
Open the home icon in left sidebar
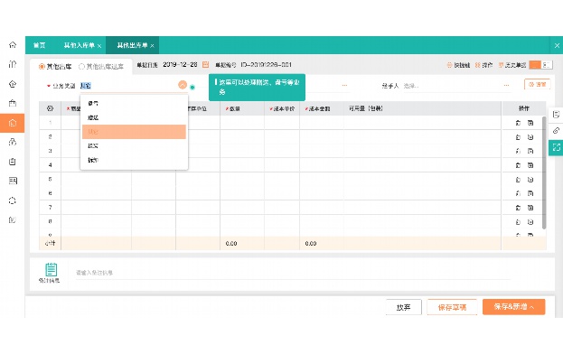tap(13, 45)
